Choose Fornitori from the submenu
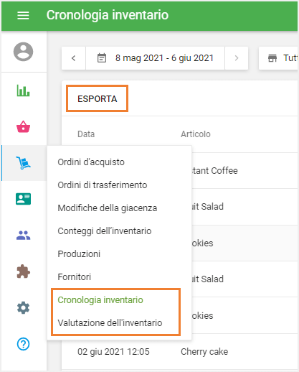Screen dimensions: 299x372 click(x=75, y=277)
